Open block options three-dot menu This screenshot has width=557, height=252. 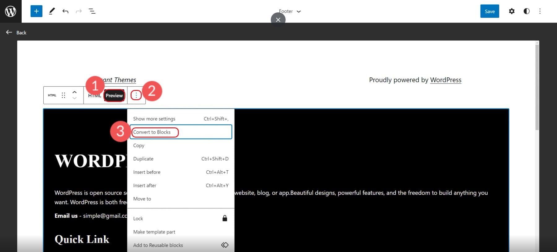136,95
